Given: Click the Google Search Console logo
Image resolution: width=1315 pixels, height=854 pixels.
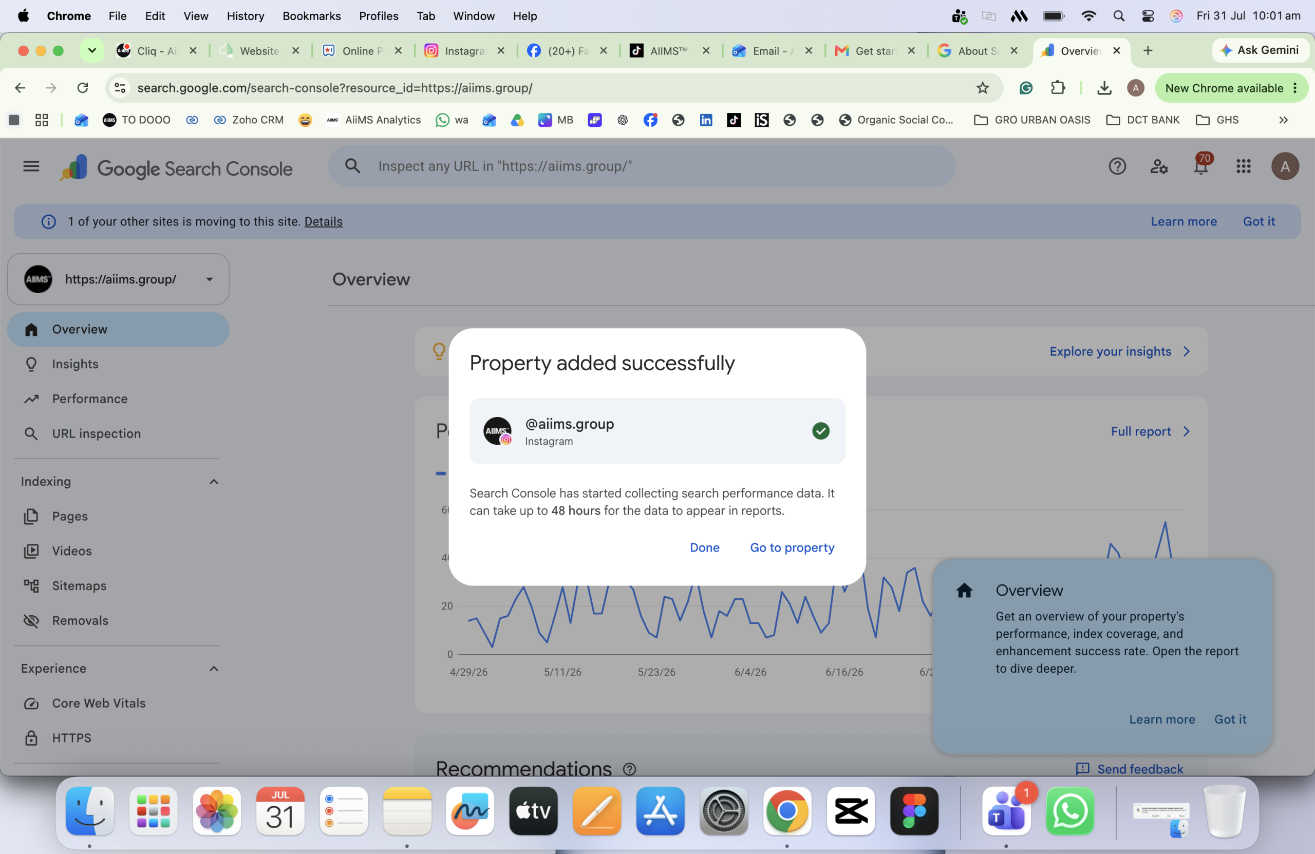Looking at the screenshot, I should pos(177,168).
